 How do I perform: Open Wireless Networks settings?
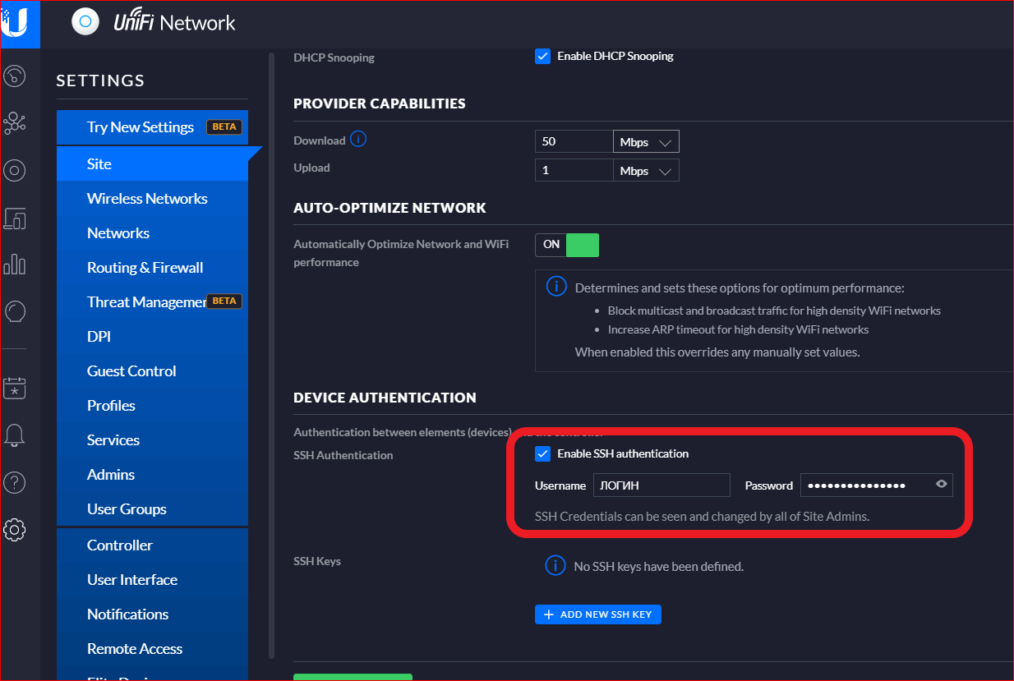152,198
